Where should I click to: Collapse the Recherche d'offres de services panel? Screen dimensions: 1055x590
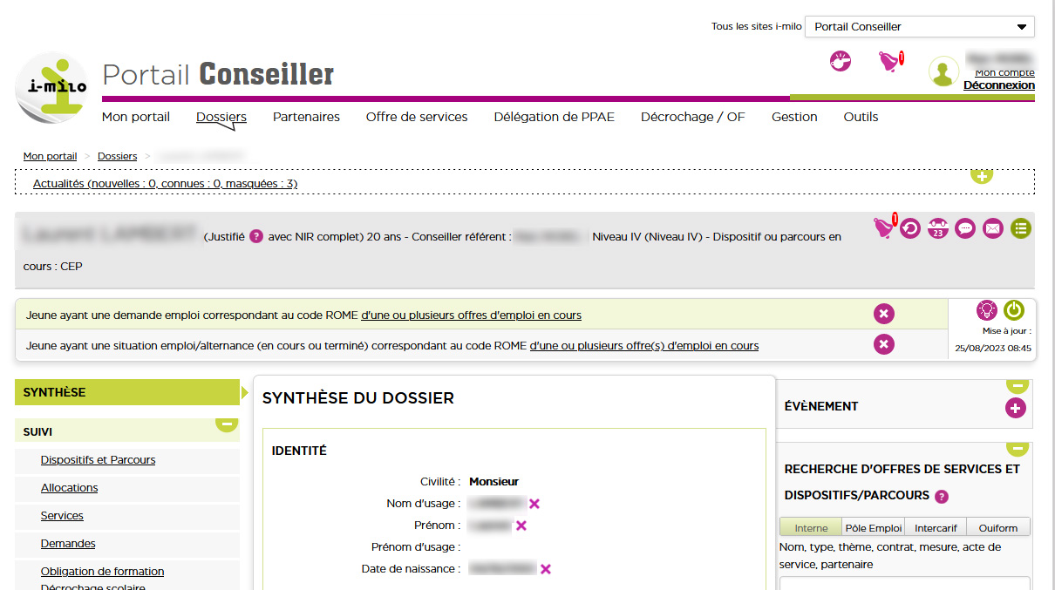pyautogui.click(x=1018, y=448)
